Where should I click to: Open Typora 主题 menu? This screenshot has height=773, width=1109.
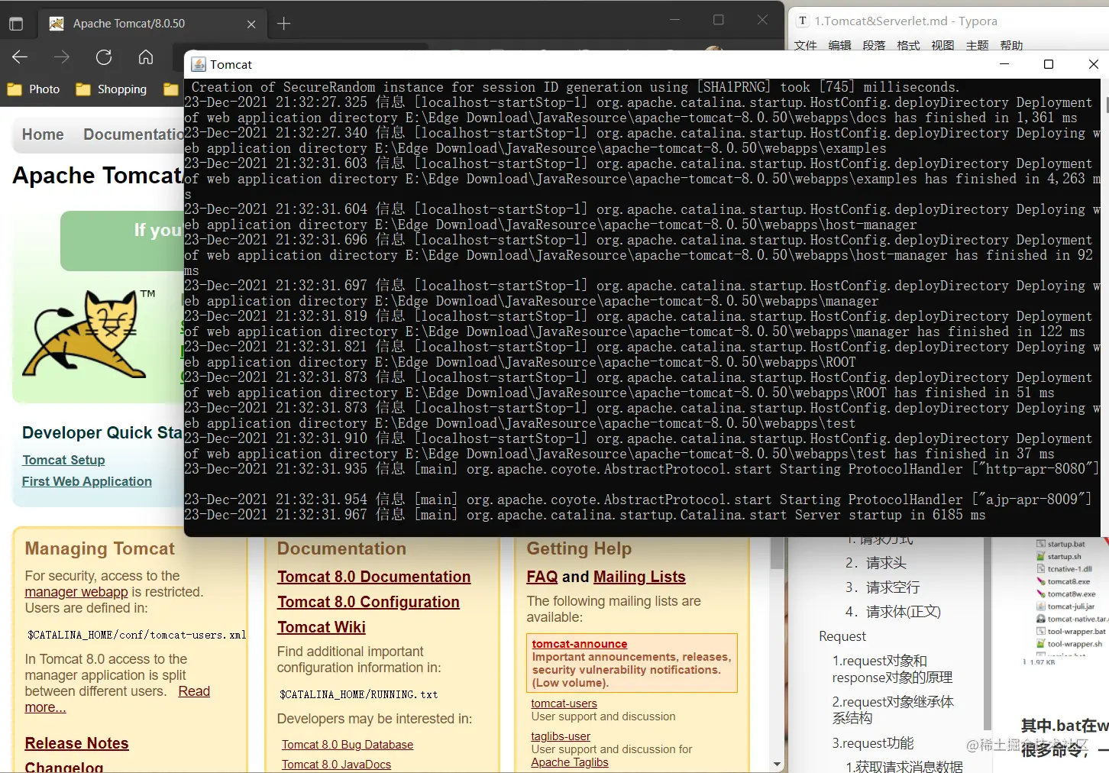tap(977, 45)
